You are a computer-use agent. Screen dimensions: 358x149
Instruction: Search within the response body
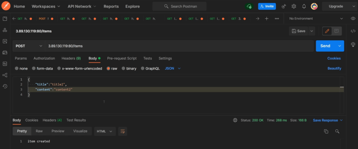click(337, 131)
